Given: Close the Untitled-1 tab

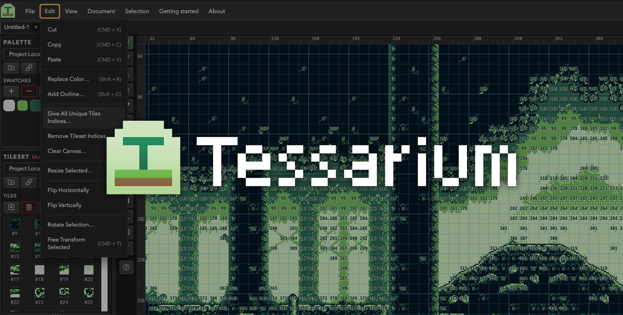Looking at the screenshot, I should coord(36,27).
